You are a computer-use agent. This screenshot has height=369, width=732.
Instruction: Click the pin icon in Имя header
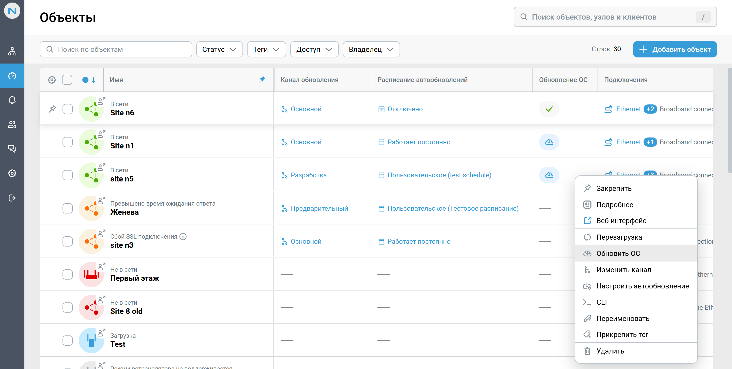point(262,80)
